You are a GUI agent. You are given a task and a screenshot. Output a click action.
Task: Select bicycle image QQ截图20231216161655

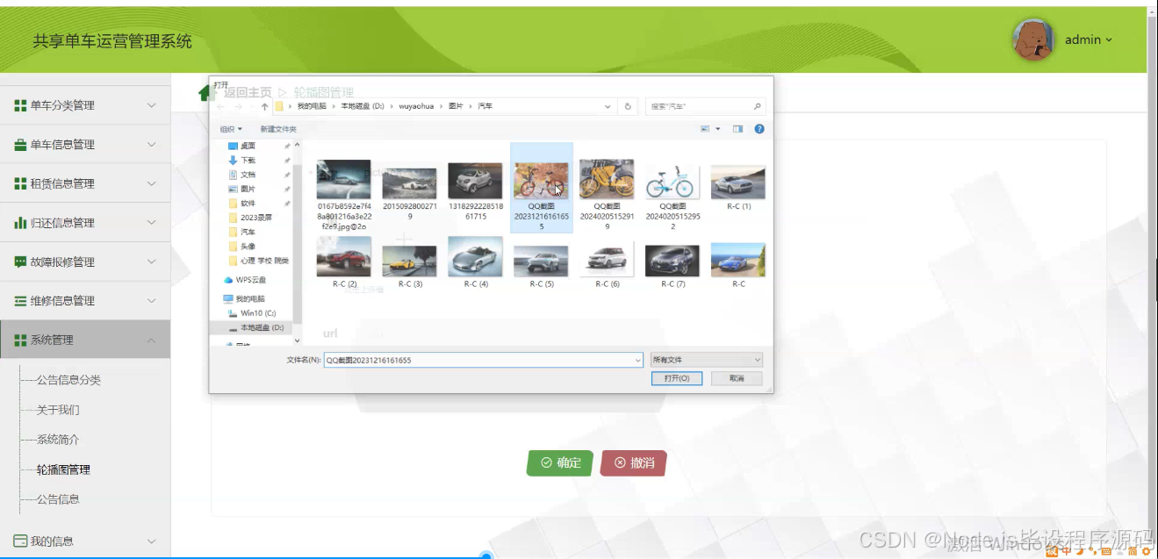click(541, 188)
